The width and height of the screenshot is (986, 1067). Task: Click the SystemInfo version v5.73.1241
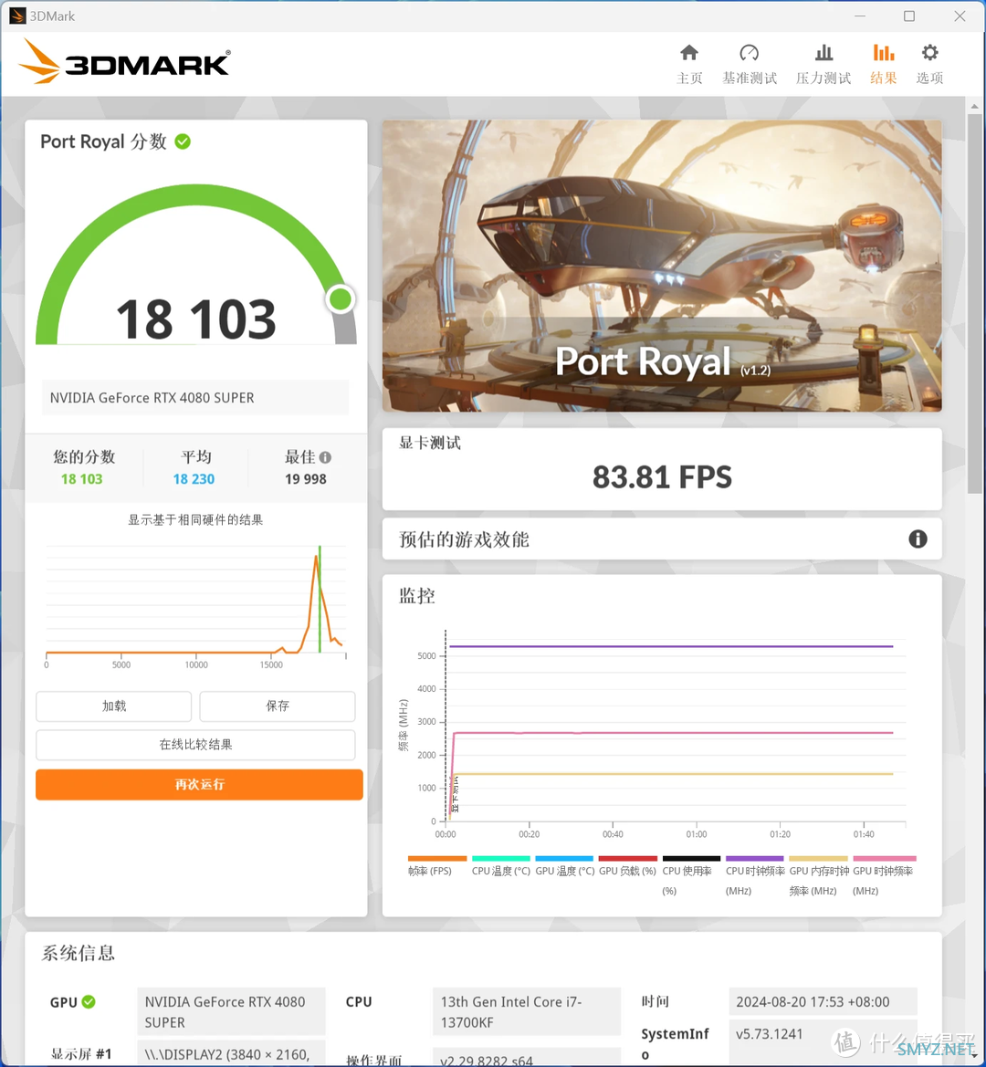(x=823, y=1033)
